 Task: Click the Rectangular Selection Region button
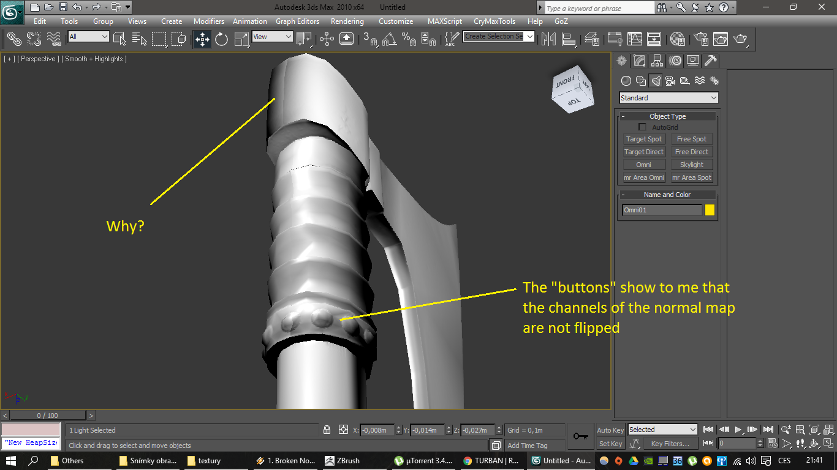pyautogui.click(x=159, y=39)
